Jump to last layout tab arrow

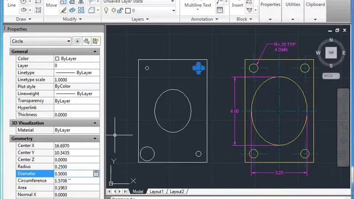point(126,191)
